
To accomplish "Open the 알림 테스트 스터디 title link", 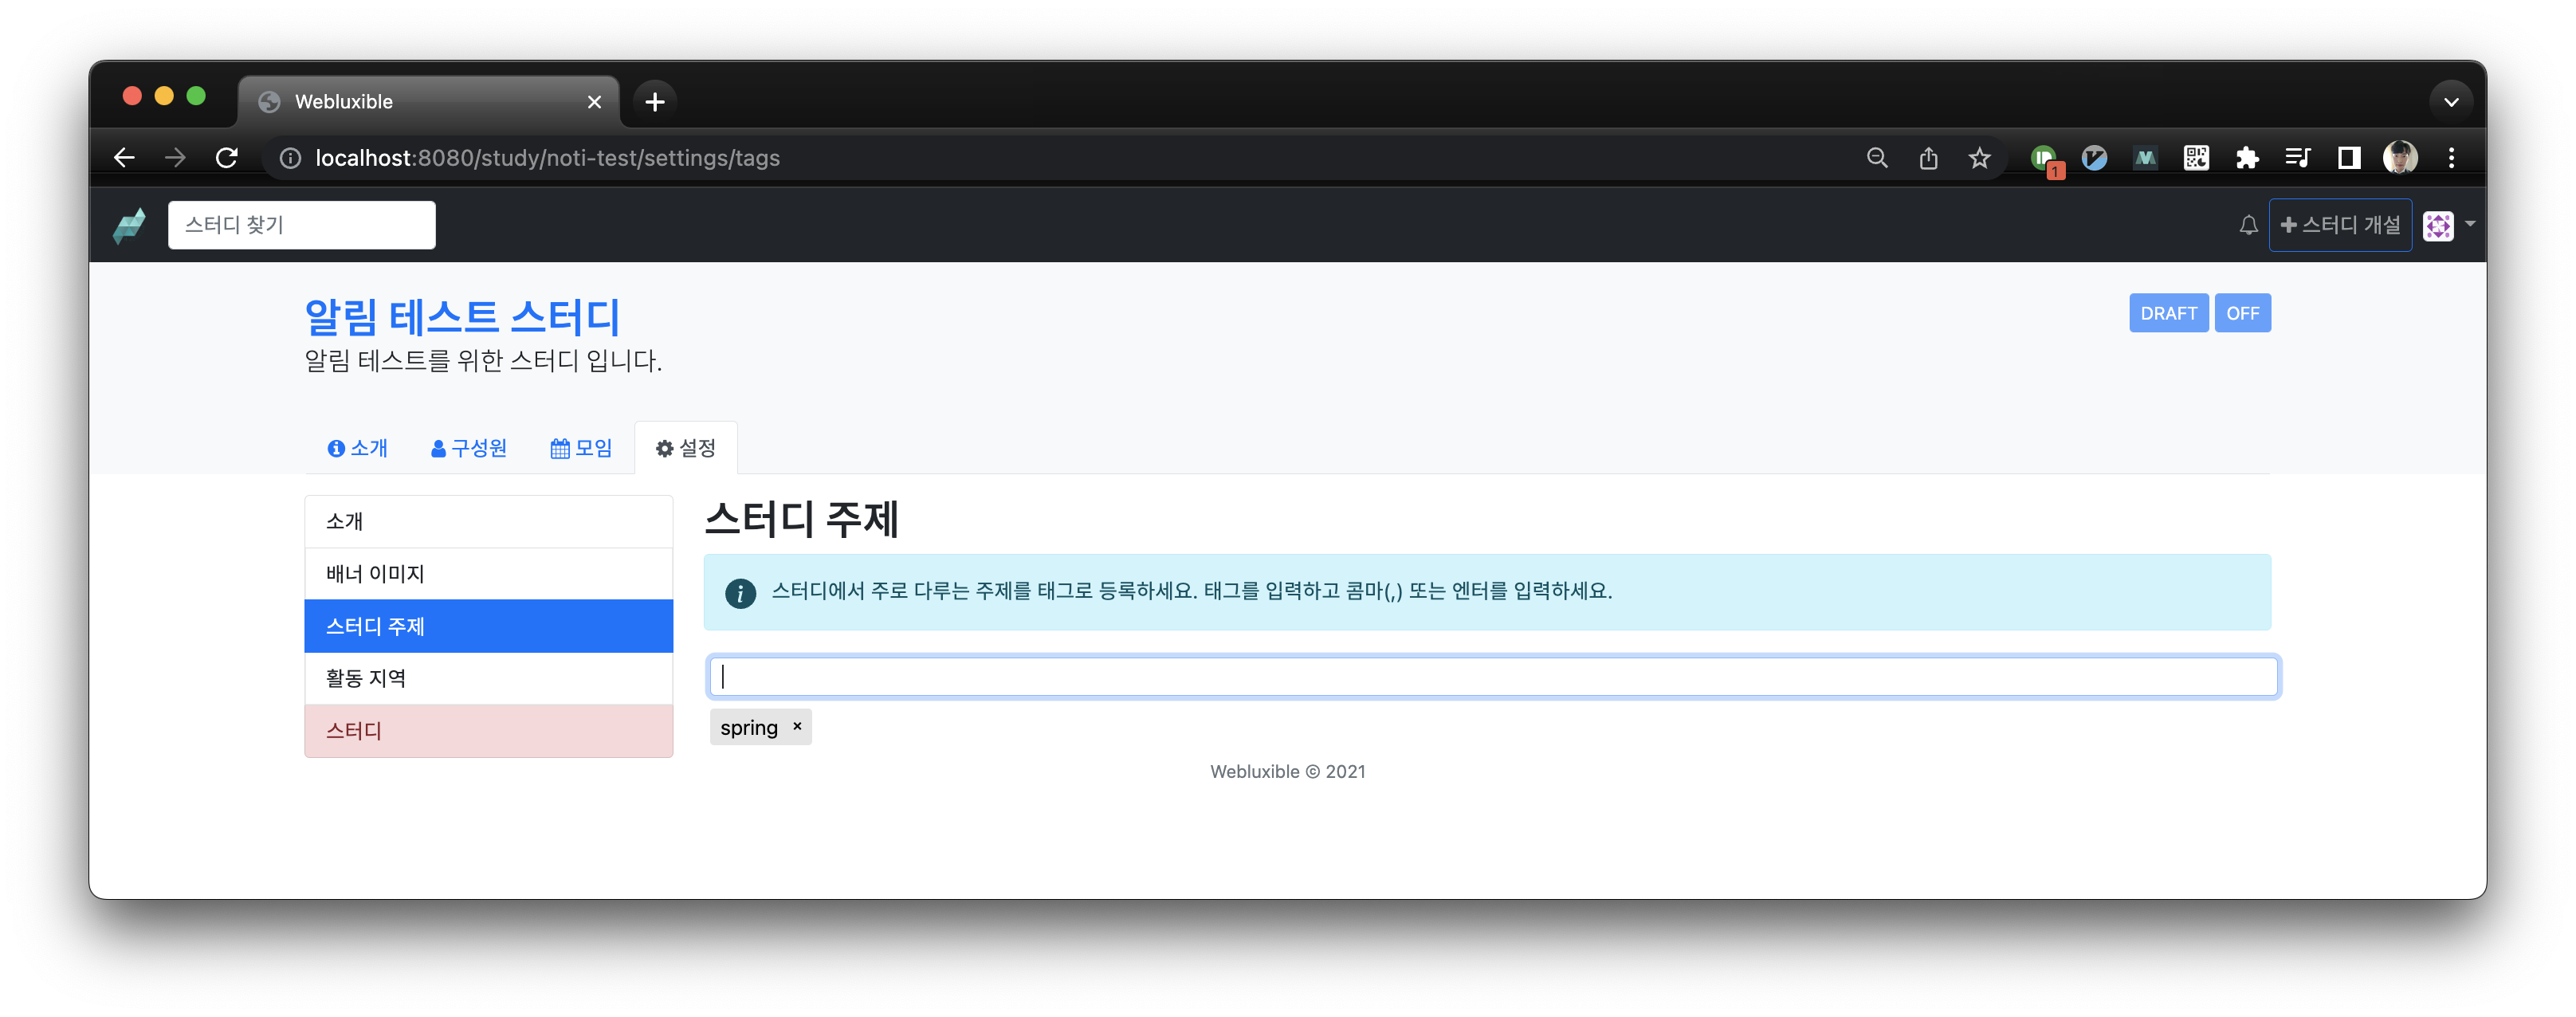I will (462, 317).
